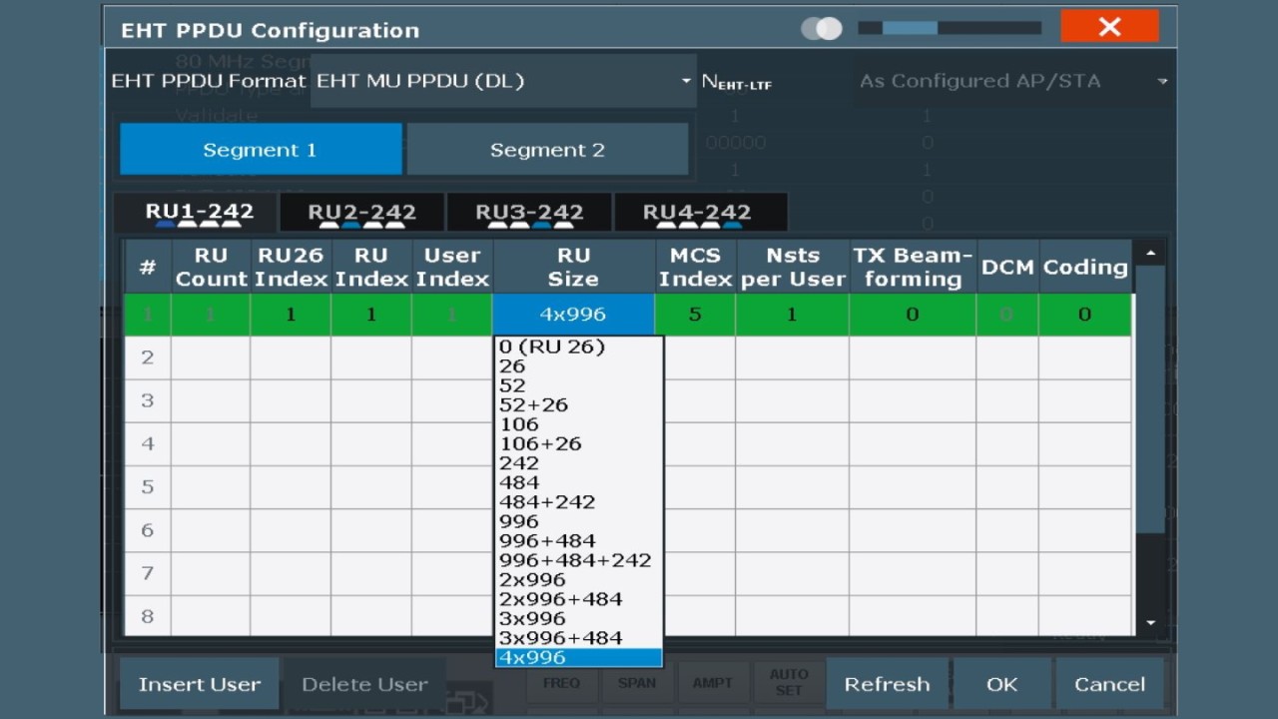Open the As Configured AP/STA dropdown
The width and height of the screenshot is (1278, 719).
click(1012, 81)
